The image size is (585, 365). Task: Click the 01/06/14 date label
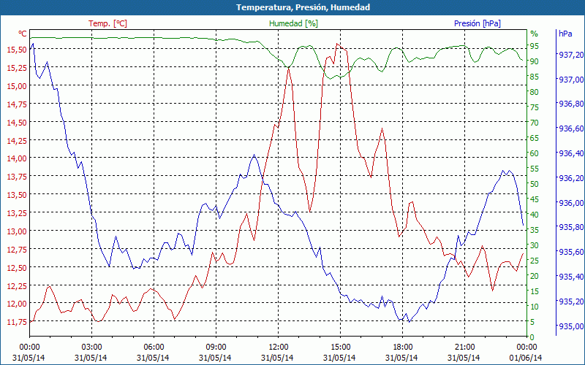coord(526,358)
